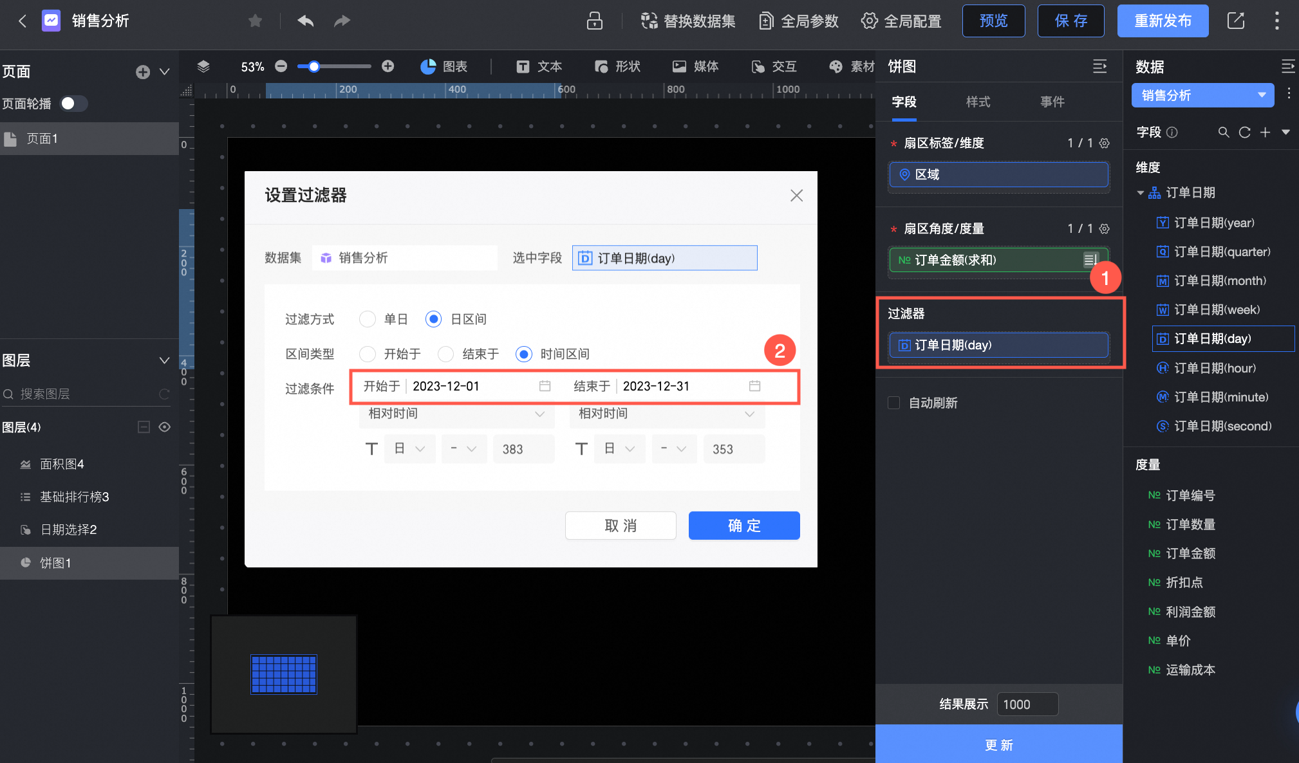Add a new page with the plus icon

point(143,72)
